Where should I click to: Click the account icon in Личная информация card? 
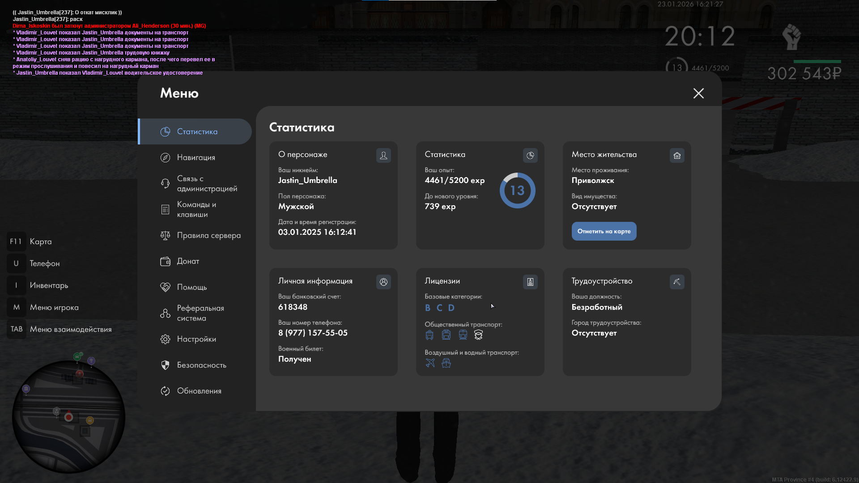pyautogui.click(x=383, y=282)
